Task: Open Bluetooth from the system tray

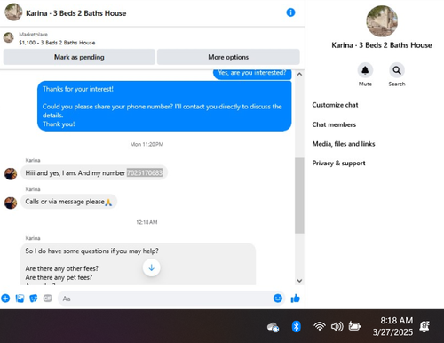Action: click(297, 327)
